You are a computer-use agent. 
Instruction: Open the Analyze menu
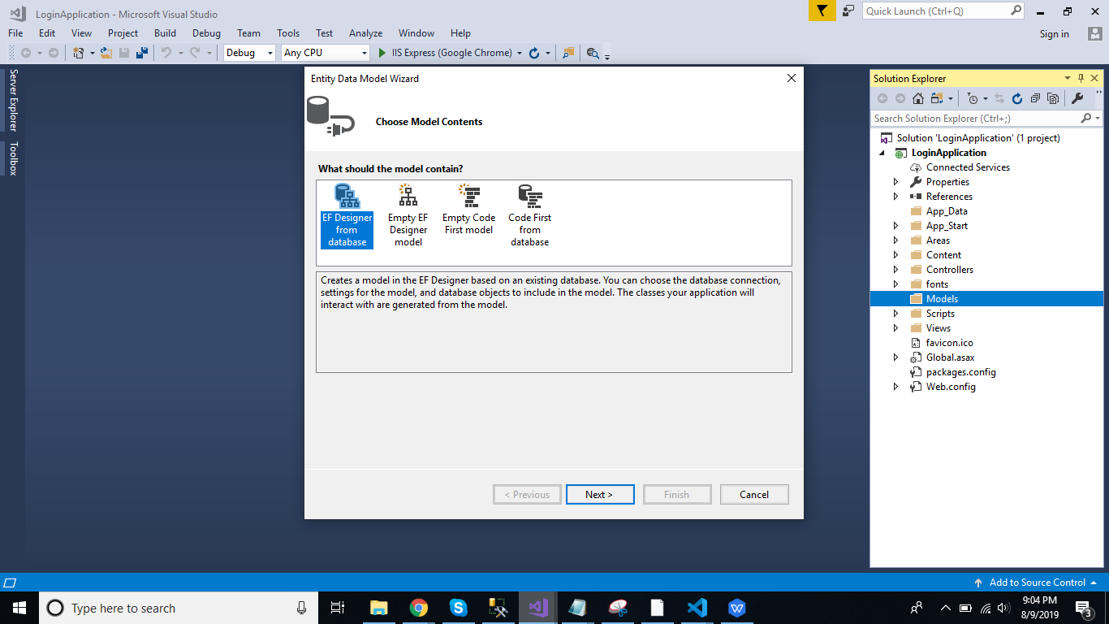365,33
